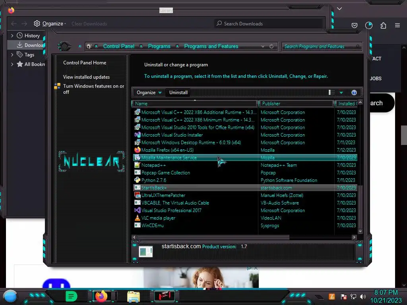This screenshot has width=407, height=305.
Task: Click the Python Software Foundation publisher cell
Action: click(x=289, y=180)
